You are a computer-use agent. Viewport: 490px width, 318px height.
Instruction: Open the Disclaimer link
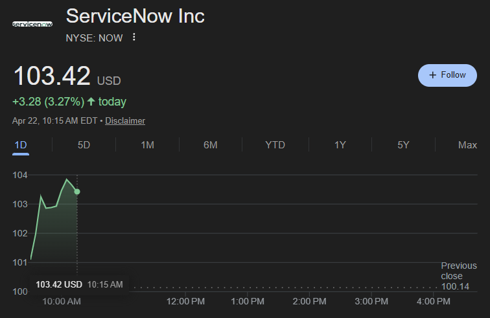(125, 120)
